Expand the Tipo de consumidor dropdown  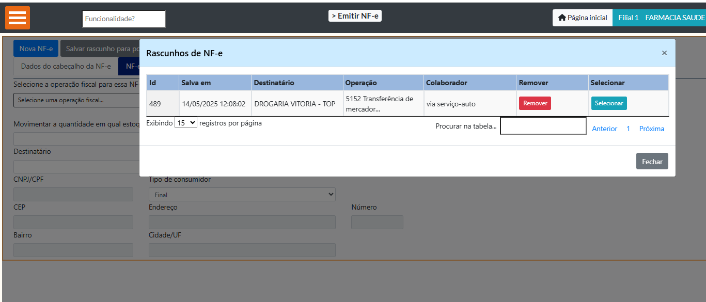coord(242,195)
